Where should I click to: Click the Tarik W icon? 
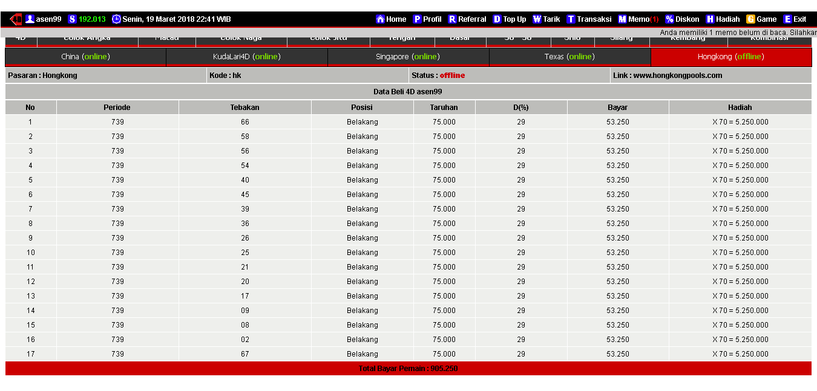(537, 19)
